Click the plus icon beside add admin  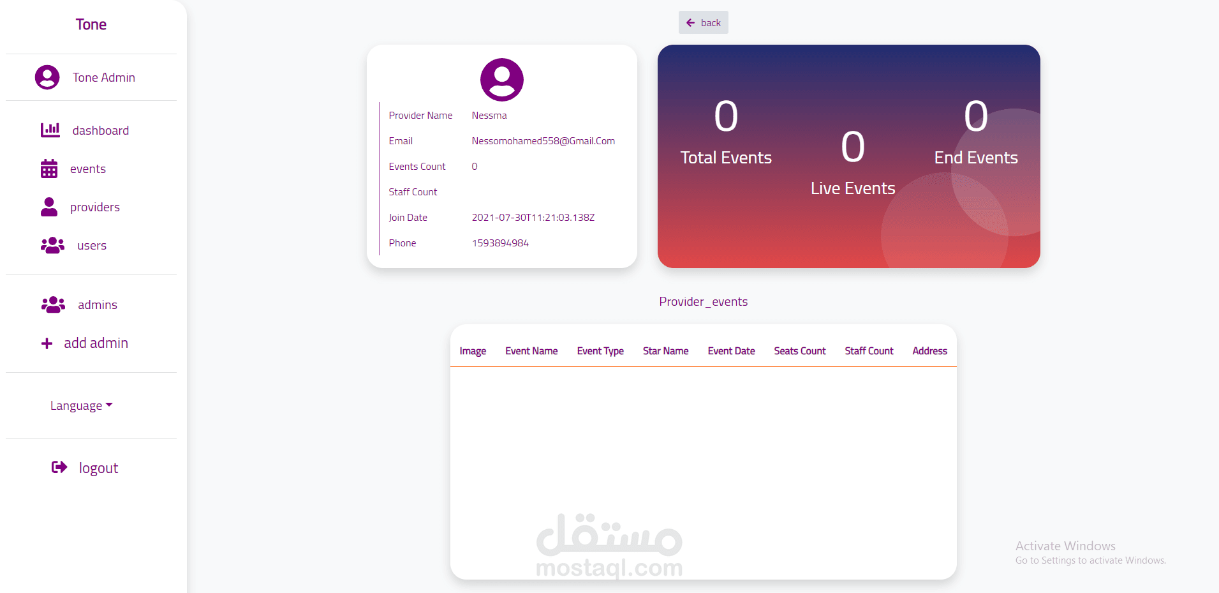pyautogui.click(x=47, y=343)
